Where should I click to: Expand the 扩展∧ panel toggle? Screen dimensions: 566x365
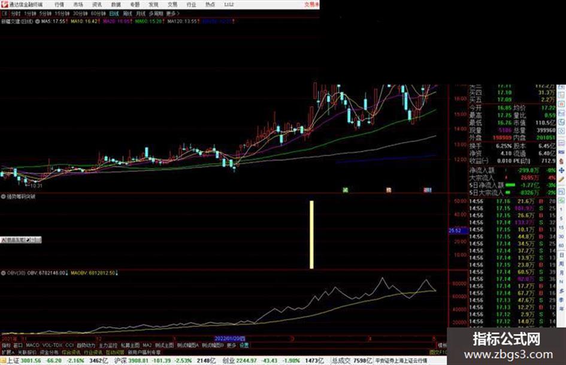[x=7, y=352]
